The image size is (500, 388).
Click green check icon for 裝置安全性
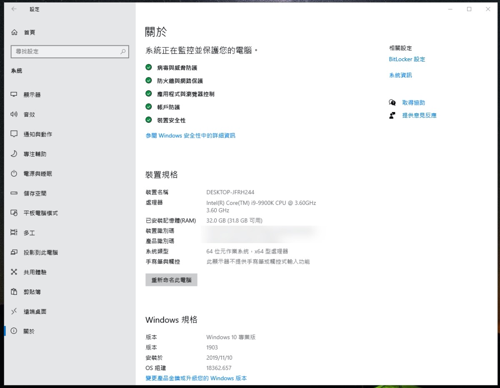click(x=148, y=120)
